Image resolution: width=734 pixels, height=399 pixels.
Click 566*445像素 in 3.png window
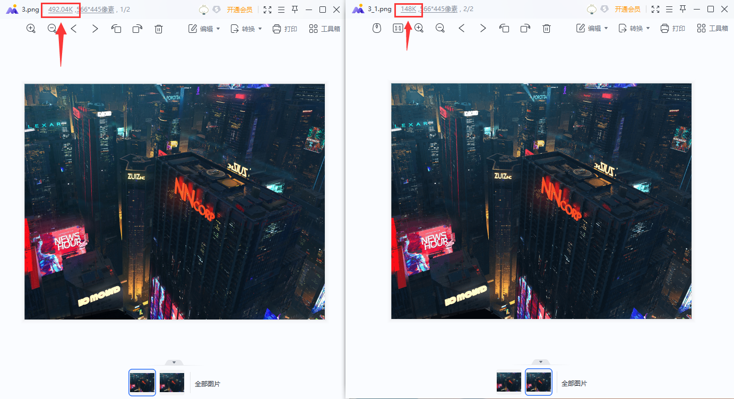pyautogui.click(x=96, y=9)
